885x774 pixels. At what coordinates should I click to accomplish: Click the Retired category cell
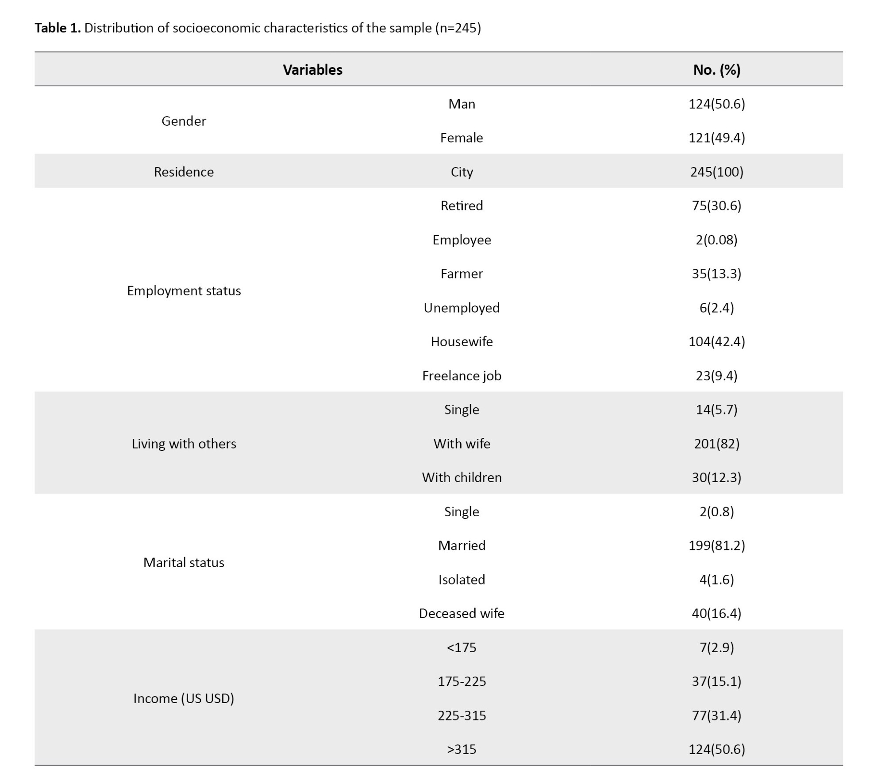pos(461,205)
